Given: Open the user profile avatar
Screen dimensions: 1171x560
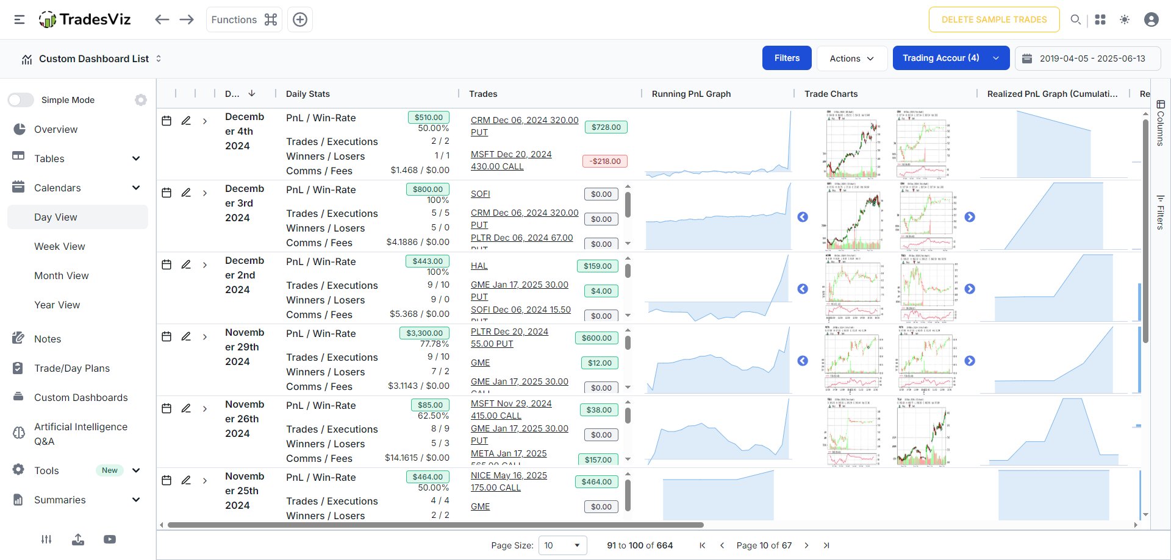Looking at the screenshot, I should coord(1151,19).
